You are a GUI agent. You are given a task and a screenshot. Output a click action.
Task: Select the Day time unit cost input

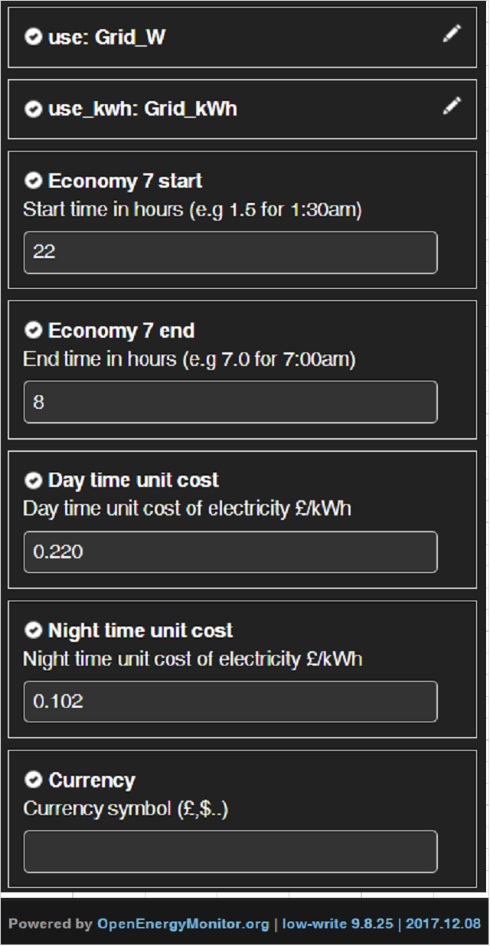coord(230,552)
